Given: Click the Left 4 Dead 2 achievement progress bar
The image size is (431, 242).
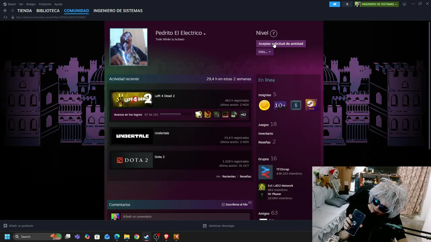Looking at the screenshot, I should [176, 115].
